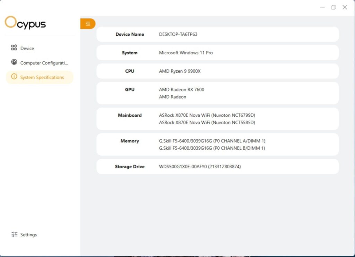Click the Mainboard label
Image resolution: width=355 pixels, height=257 pixels.
click(130, 115)
